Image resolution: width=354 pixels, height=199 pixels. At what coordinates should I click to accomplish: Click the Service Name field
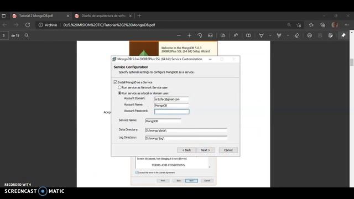(163, 121)
